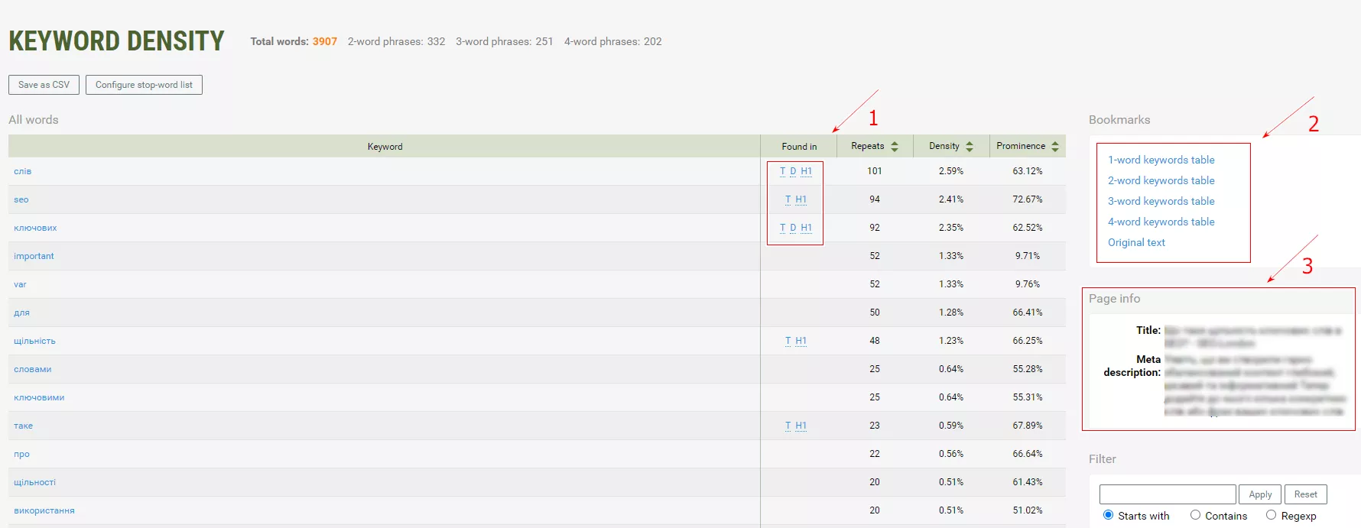Click '4-word phrases: 202' text

pos(612,41)
